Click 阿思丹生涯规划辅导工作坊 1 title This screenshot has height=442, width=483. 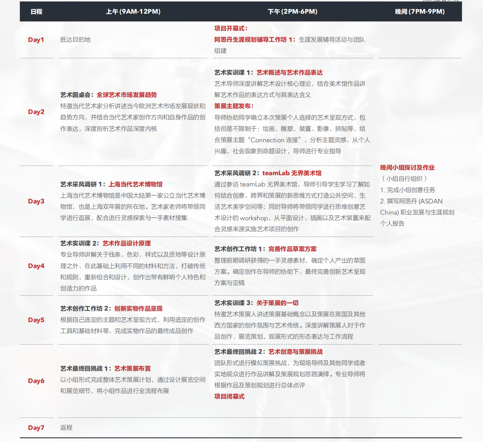point(255,40)
